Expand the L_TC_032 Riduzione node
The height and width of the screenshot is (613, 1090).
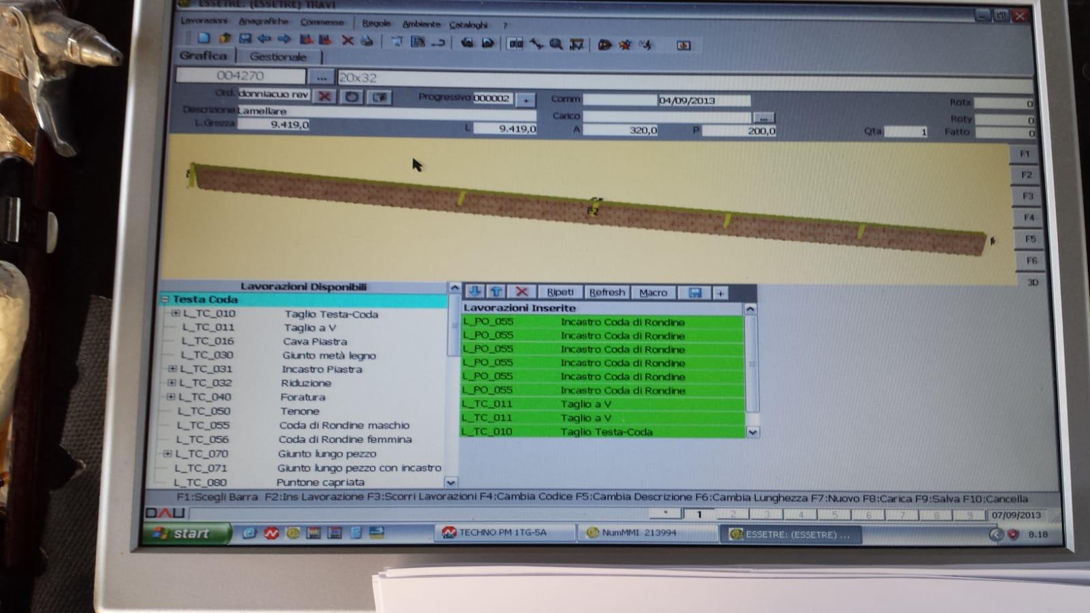pos(172,383)
